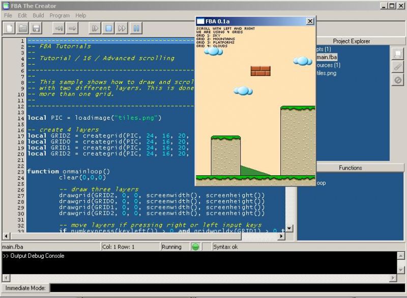This screenshot has width=407, height=298.
Task: Click the brick block in the game window
Action: (x=260, y=71)
